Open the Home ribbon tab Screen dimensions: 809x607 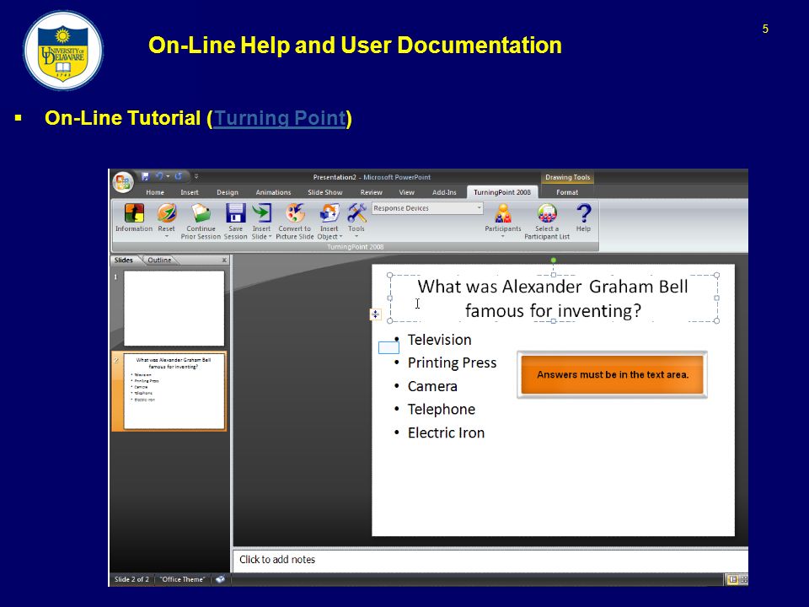(155, 192)
